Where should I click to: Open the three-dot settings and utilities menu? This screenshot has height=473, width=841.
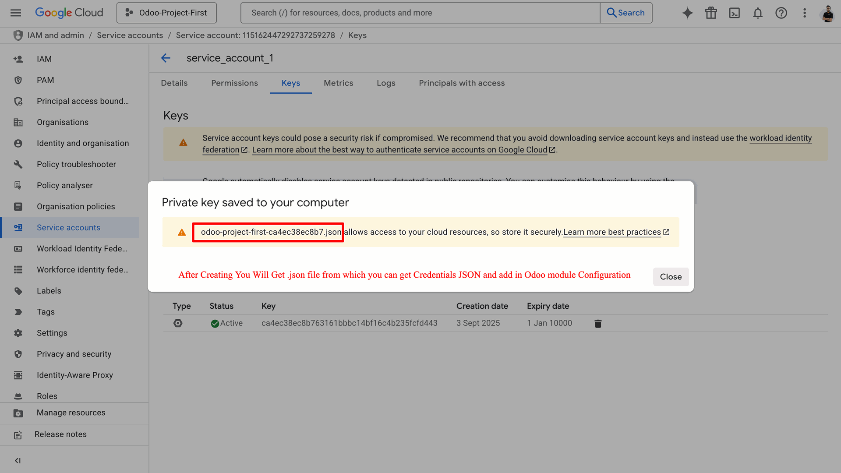coord(805,13)
